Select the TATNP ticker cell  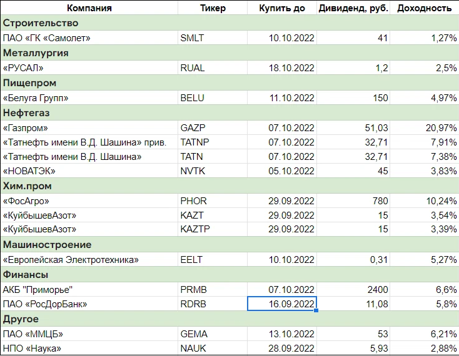pos(213,142)
